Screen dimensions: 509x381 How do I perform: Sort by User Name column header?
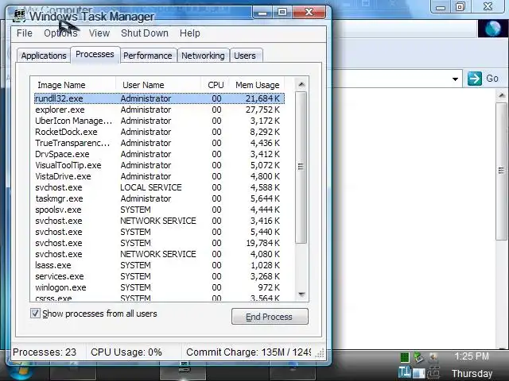[158, 85]
